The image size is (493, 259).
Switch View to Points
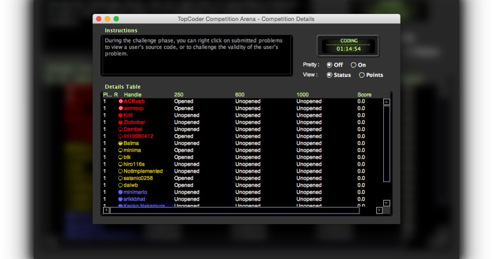pos(362,75)
